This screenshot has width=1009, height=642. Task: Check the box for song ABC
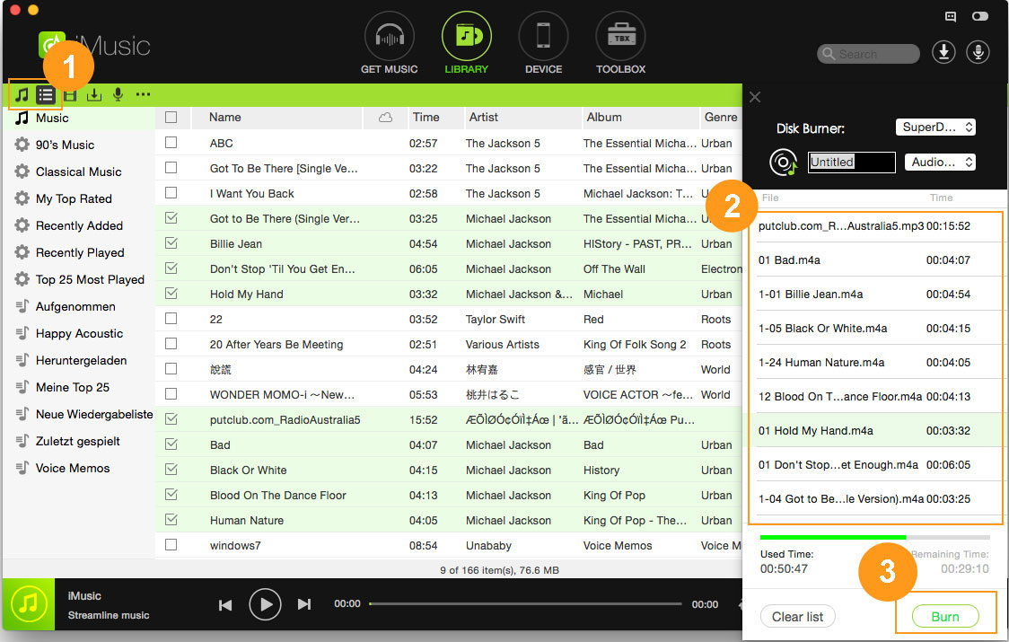pyautogui.click(x=171, y=142)
